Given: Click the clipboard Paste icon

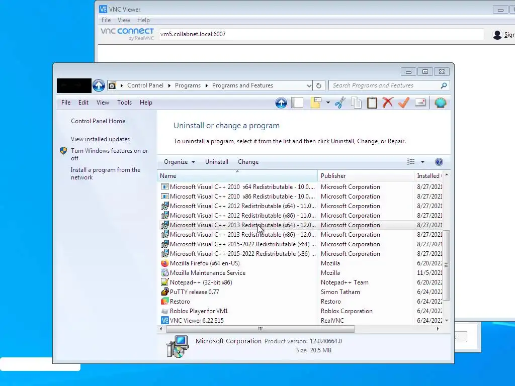Looking at the screenshot, I should point(372,103).
